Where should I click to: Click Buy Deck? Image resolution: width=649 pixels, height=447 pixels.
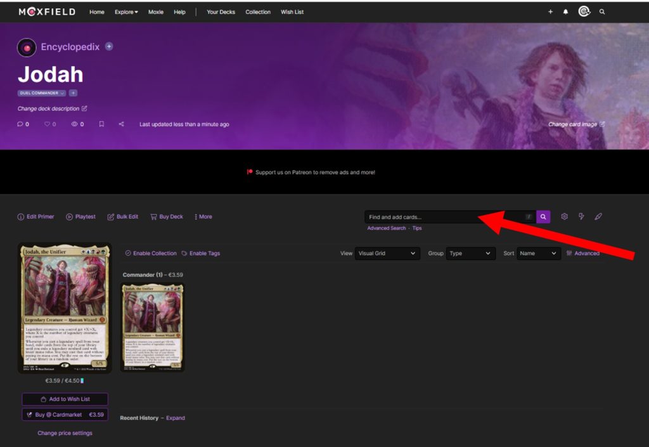point(167,216)
